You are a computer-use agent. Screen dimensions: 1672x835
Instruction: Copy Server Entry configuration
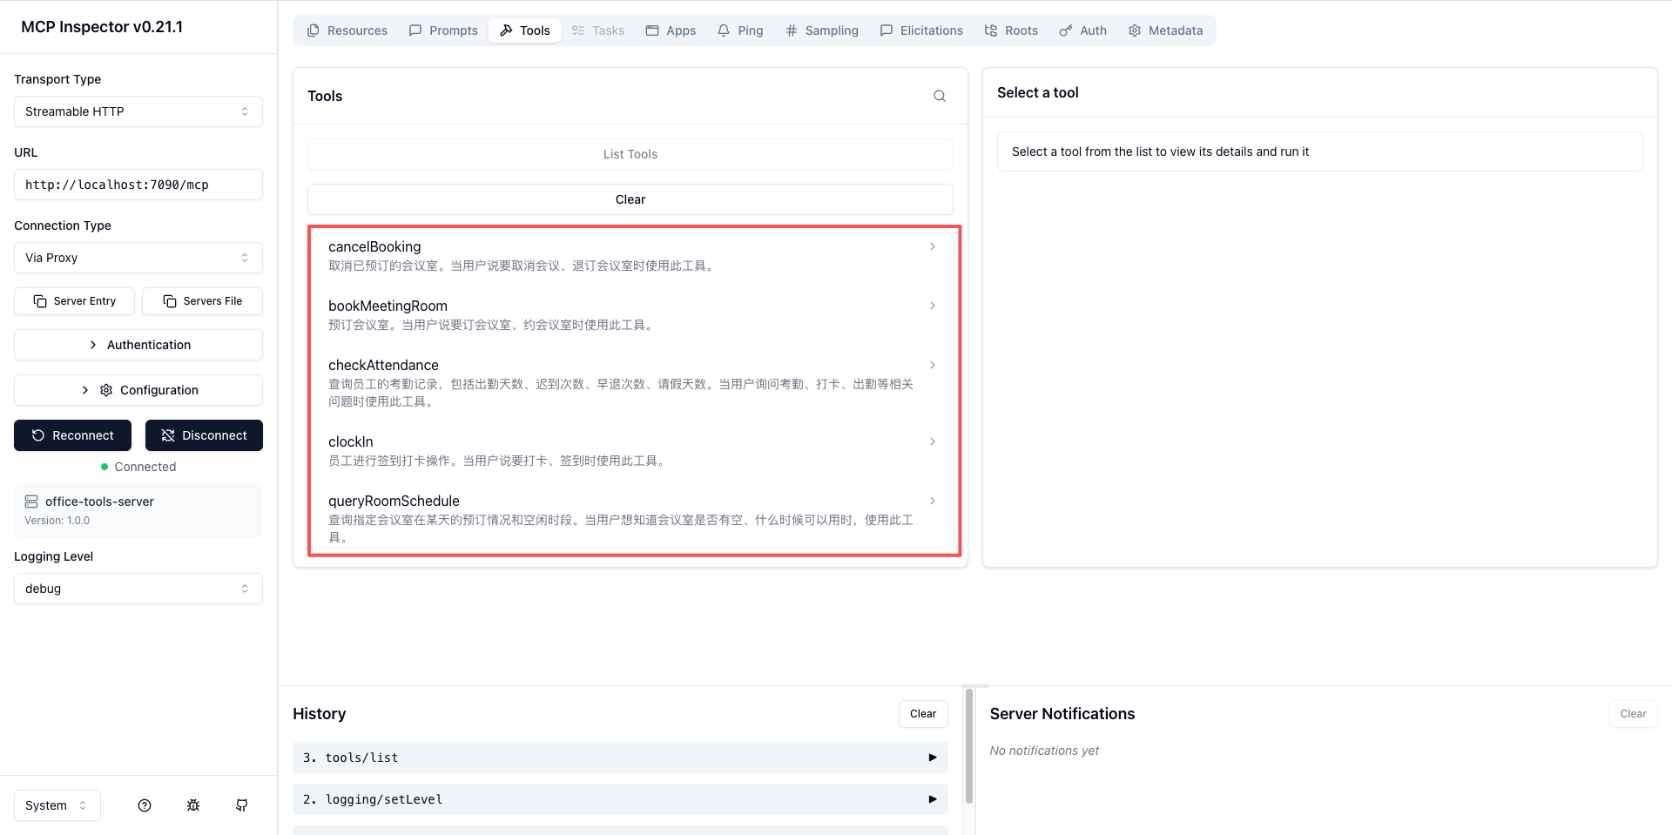point(75,301)
